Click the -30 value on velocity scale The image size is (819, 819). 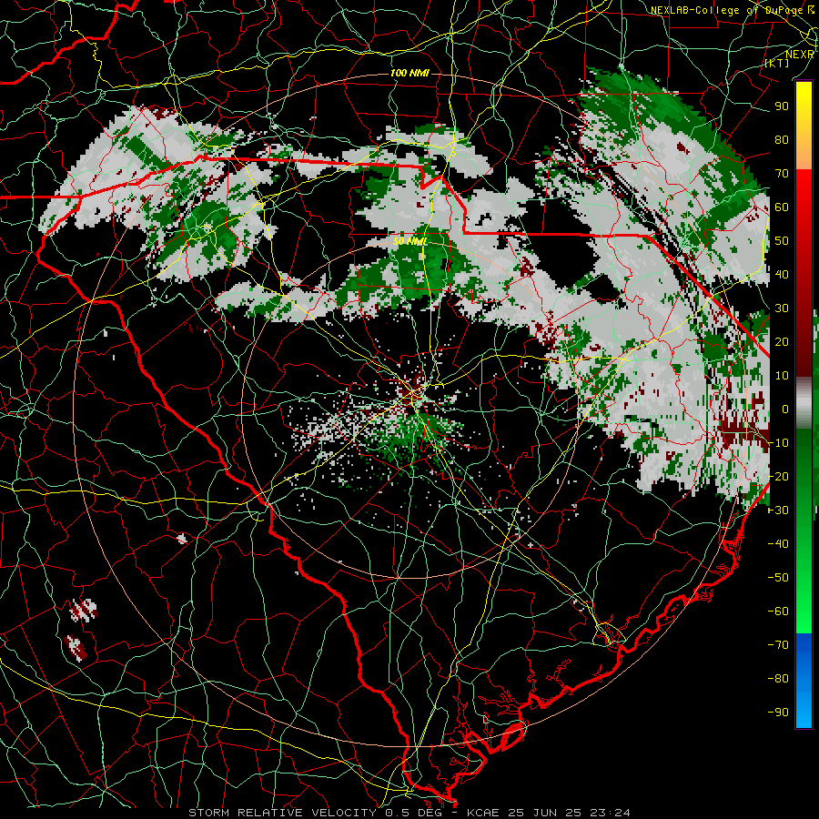coord(778,511)
